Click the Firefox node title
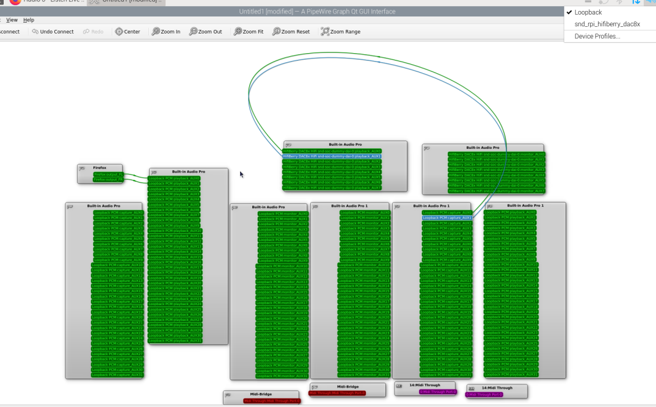Screen dimensions: 656x407 click(100, 168)
